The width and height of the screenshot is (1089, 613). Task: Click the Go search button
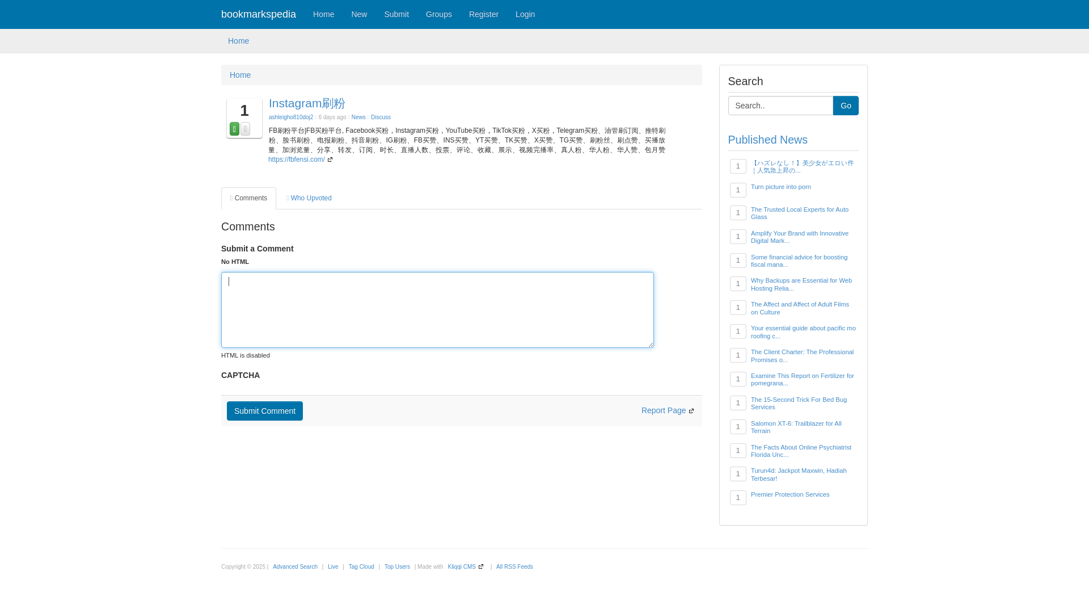pos(845,106)
